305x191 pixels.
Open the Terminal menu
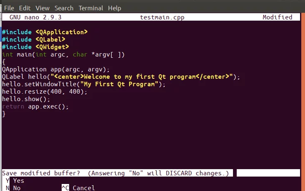click(91, 8)
